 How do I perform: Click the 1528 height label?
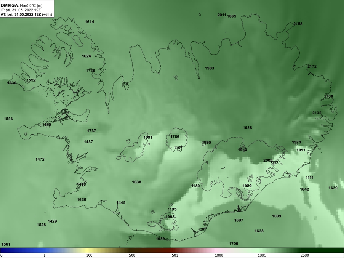coord(41,225)
